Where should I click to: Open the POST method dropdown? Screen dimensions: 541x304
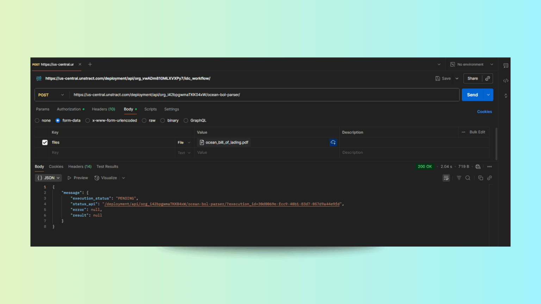pos(51,95)
